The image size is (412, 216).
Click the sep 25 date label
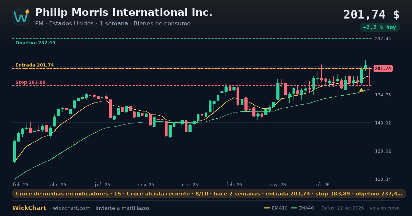click(x=146, y=184)
